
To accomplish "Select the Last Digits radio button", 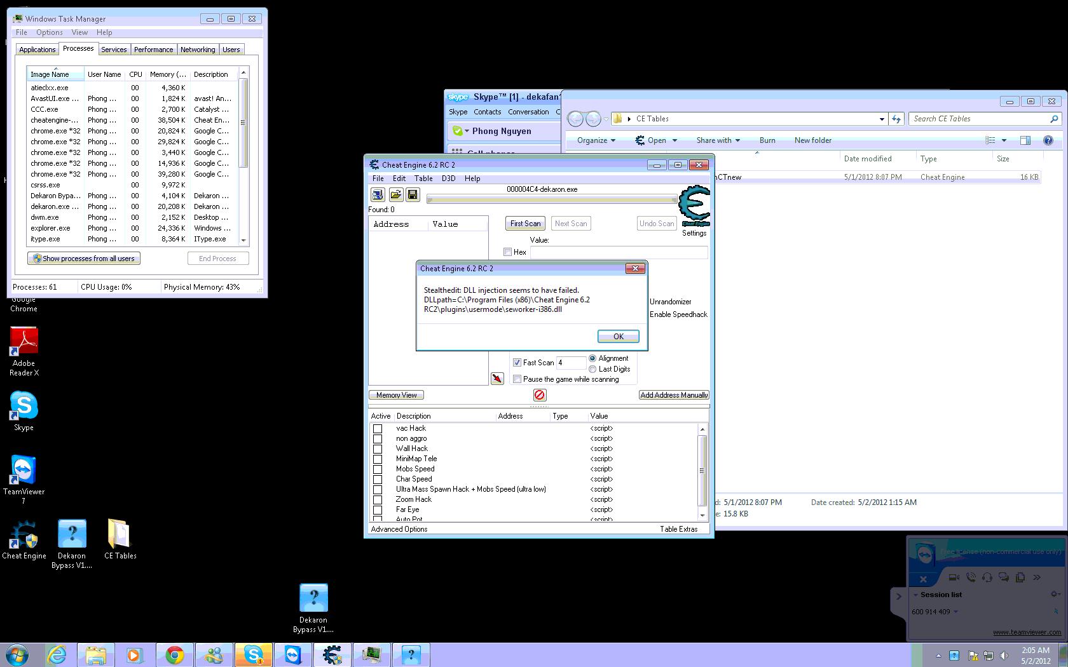I will pyautogui.click(x=592, y=369).
